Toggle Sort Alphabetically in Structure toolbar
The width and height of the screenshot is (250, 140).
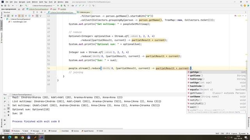pyautogui.click(x=8, y=16)
